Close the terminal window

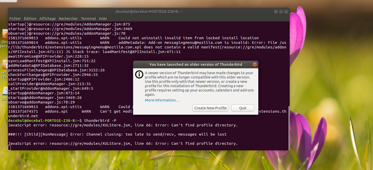point(286,11)
